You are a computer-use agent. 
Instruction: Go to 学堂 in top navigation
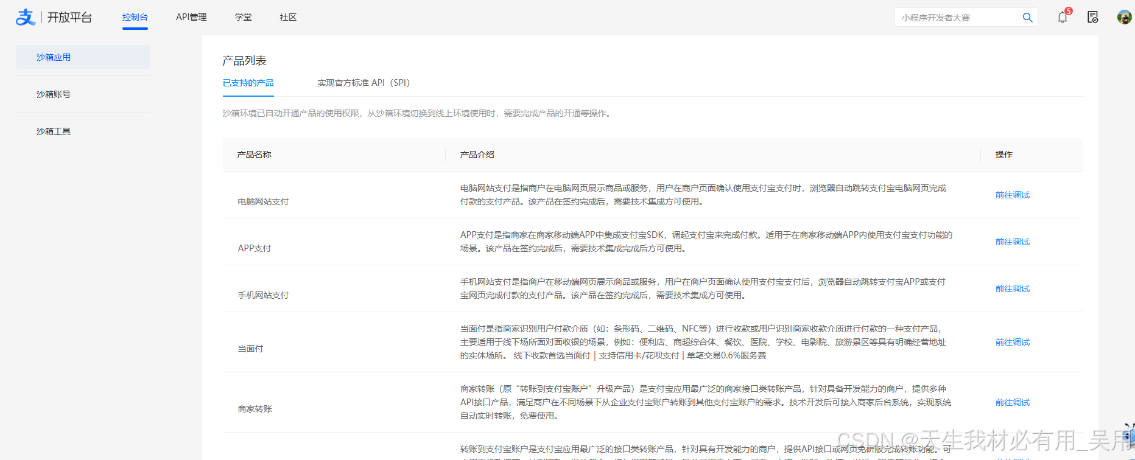pos(243,17)
